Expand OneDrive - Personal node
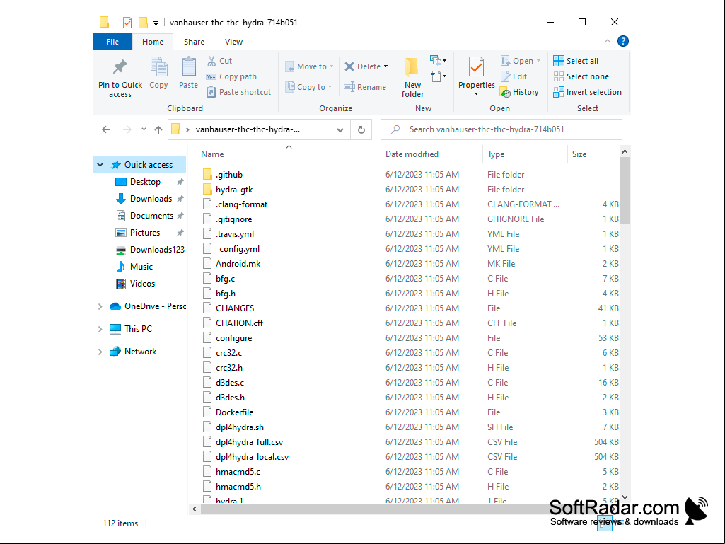The height and width of the screenshot is (544, 725). 100,306
